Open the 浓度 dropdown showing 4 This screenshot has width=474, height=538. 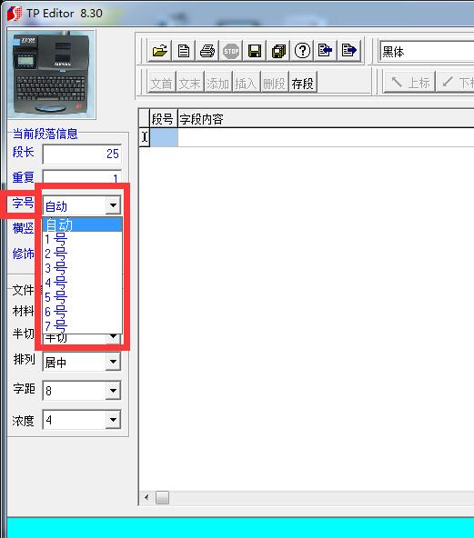[113, 419]
